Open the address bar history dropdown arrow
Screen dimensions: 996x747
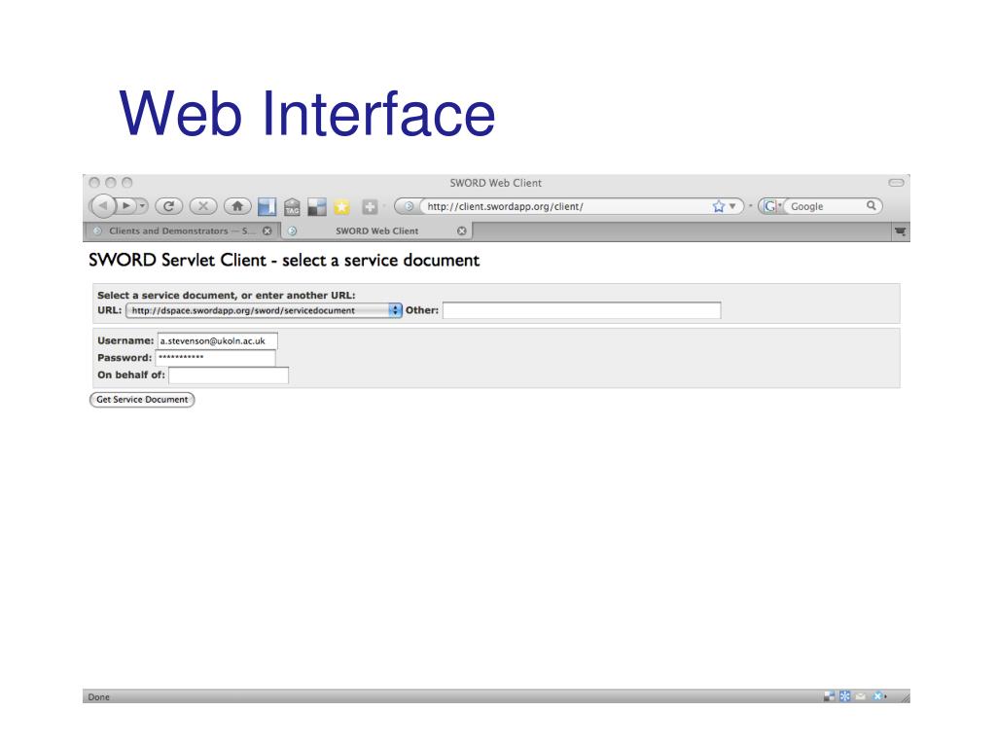point(733,206)
